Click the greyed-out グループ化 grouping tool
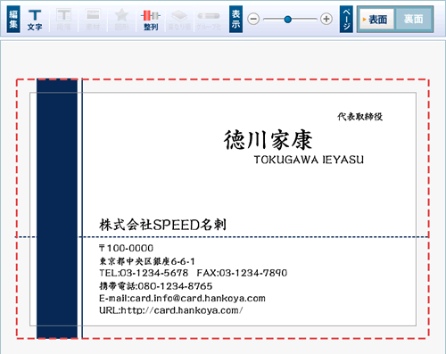 pyautogui.click(x=209, y=20)
